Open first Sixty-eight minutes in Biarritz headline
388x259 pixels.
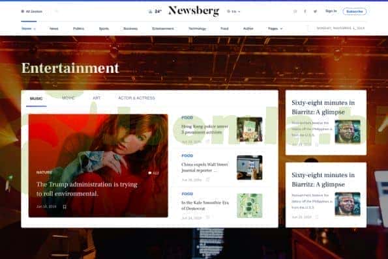pyautogui.click(x=323, y=107)
